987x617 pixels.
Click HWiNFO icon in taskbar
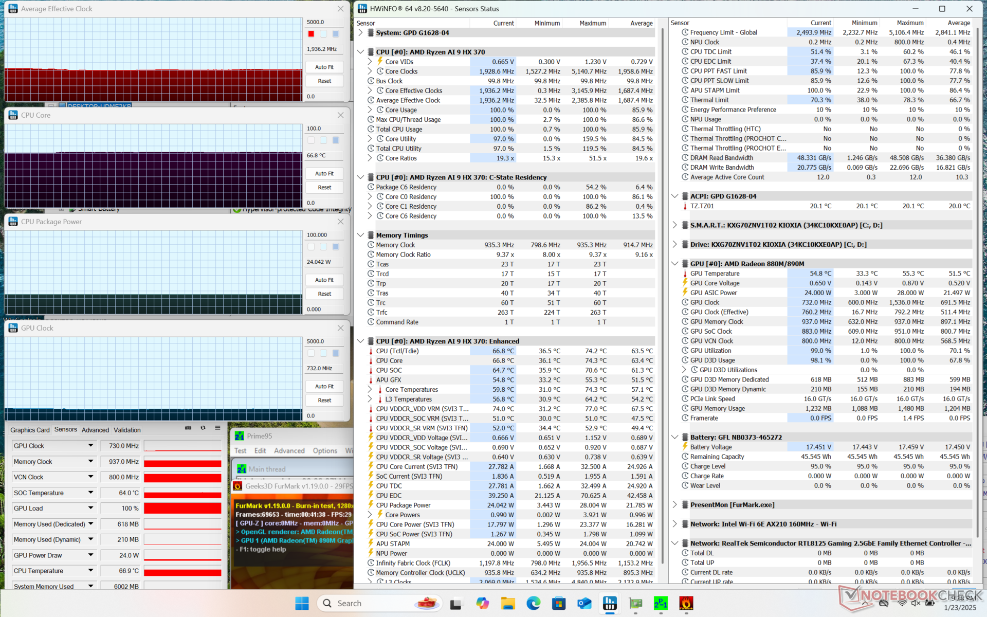[610, 603]
